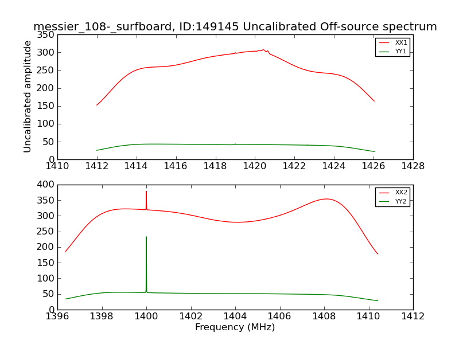Image resolution: width=459 pixels, height=344 pixels.
Task: Click the 1402 tick label on bottom plot
Action: click(x=191, y=316)
